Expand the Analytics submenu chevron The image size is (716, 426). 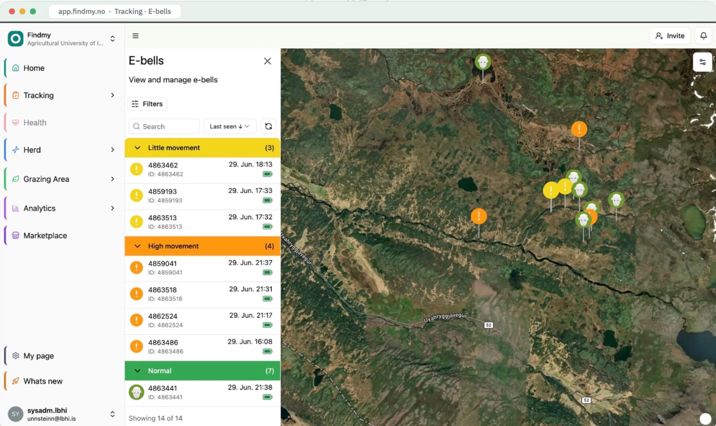pos(113,208)
